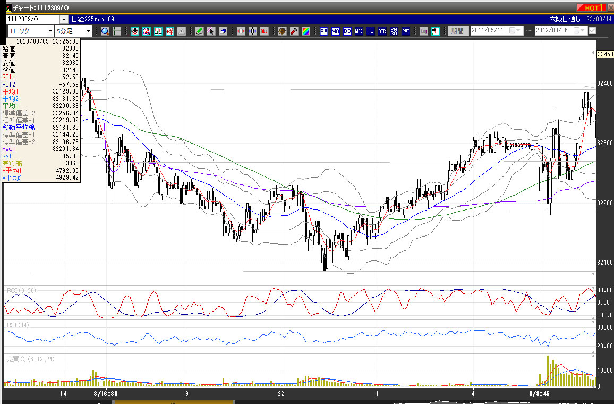Click the V平均2 row in data panel
Screen dimensions: 614x404
(x=41, y=178)
